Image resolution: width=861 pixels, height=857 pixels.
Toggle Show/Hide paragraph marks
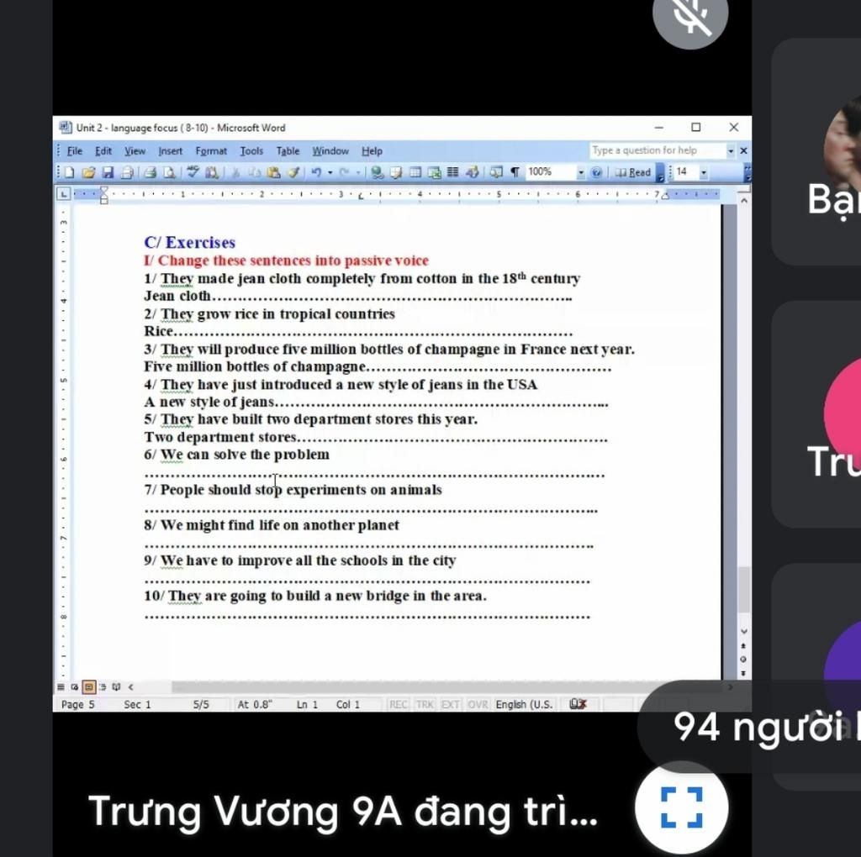(x=515, y=172)
